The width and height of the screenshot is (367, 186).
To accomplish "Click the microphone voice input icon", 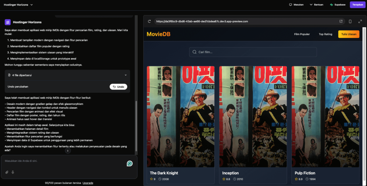I will click(x=13, y=172).
